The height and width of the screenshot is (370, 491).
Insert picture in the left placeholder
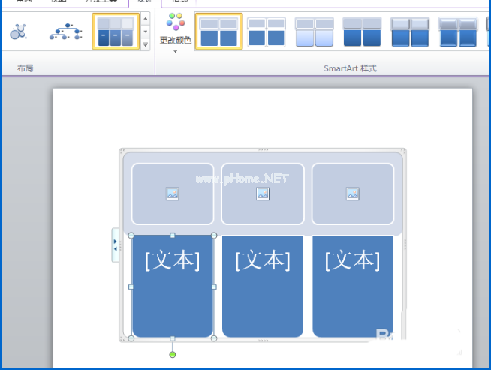click(173, 194)
